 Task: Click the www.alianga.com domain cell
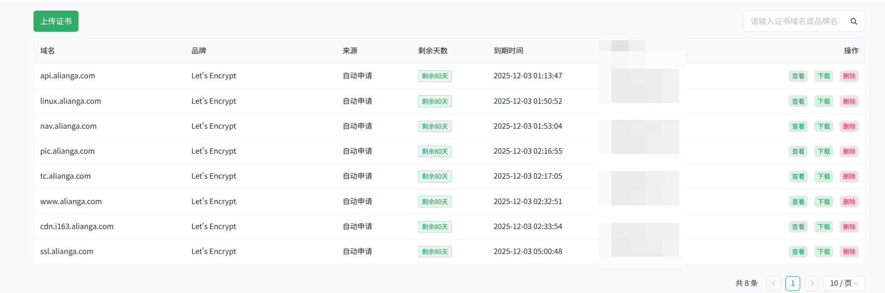click(71, 202)
